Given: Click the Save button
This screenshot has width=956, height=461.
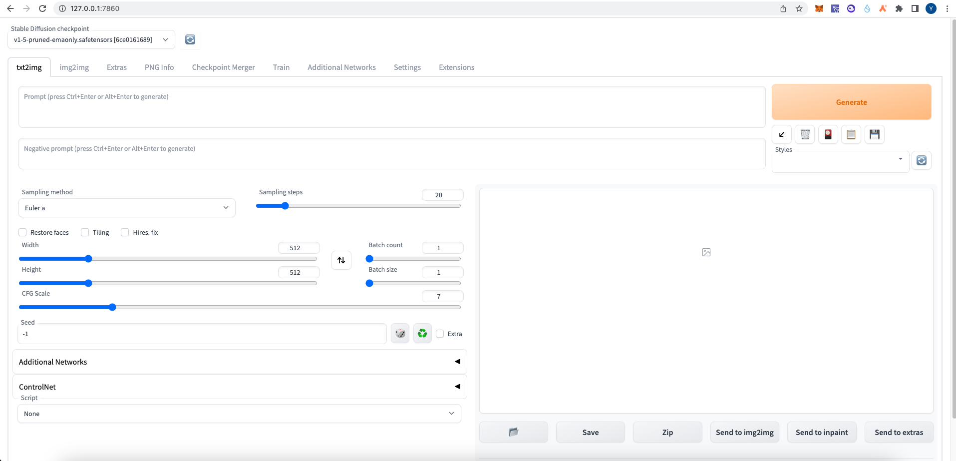Looking at the screenshot, I should tap(591, 432).
